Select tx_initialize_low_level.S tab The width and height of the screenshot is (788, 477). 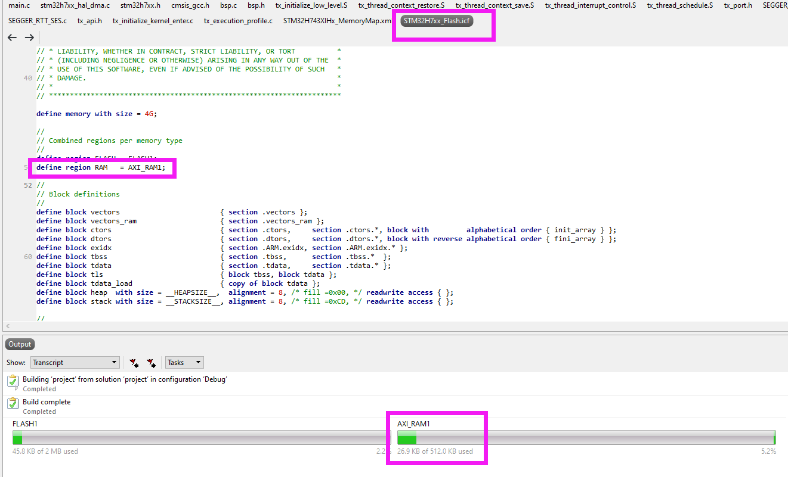click(x=311, y=5)
